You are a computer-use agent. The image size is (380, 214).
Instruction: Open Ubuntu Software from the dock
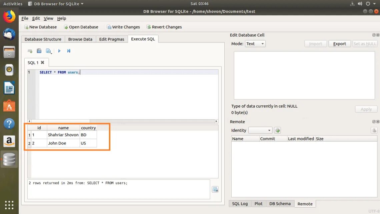click(9, 106)
